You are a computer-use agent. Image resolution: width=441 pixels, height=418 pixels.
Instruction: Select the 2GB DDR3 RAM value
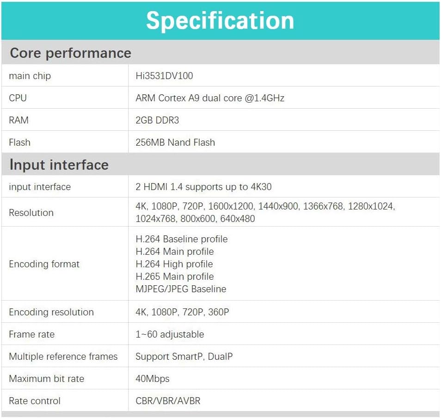click(x=157, y=120)
